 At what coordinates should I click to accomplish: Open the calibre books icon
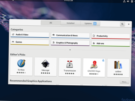coord(118,65)
